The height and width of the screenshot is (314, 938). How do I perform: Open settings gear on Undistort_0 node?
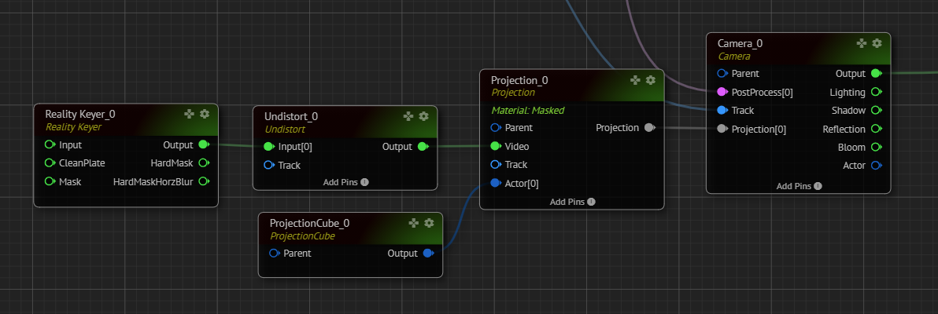coord(424,116)
